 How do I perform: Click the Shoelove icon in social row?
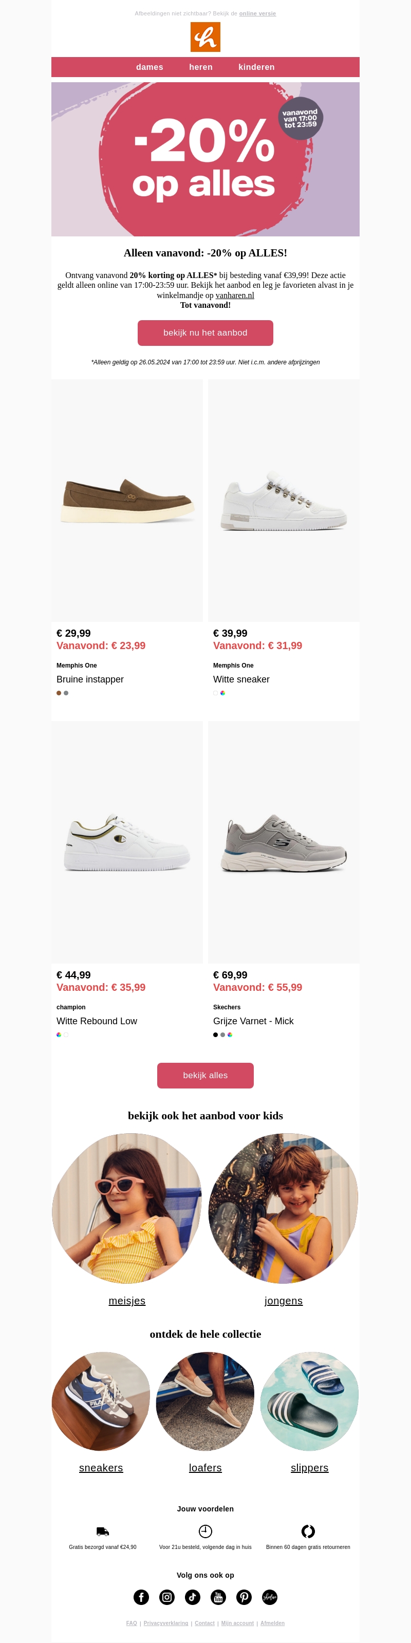coord(270,1596)
